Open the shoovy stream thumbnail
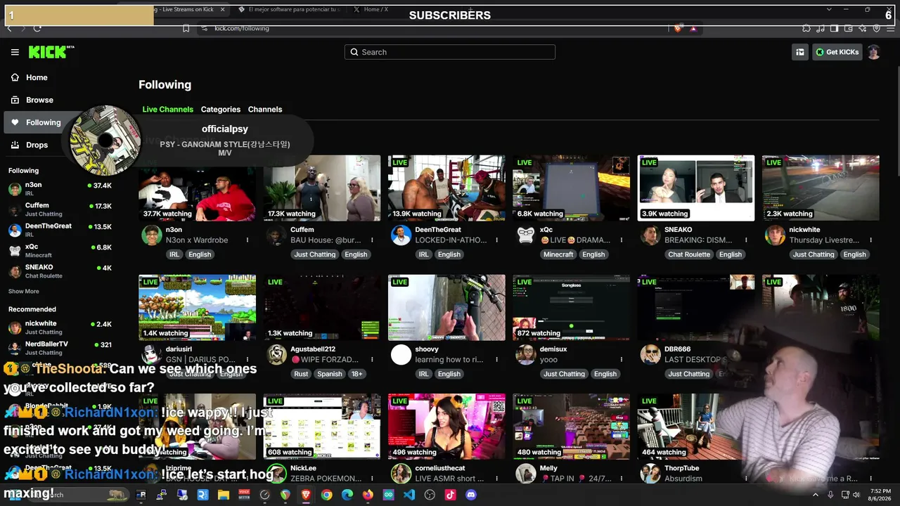This screenshot has width=900, height=506. [446, 307]
